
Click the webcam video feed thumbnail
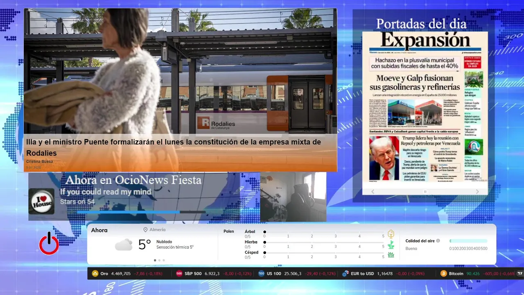tap(293, 197)
